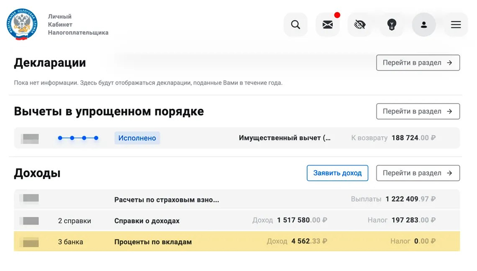Click the Federal Tax Service logo
This screenshot has width=477, height=271.
pyautogui.click(x=22, y=25)
